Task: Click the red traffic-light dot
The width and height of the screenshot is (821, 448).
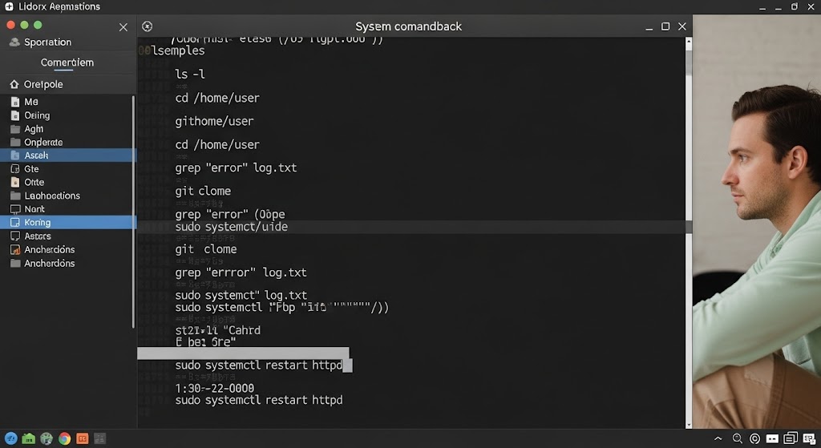Action: coord(10,25)
